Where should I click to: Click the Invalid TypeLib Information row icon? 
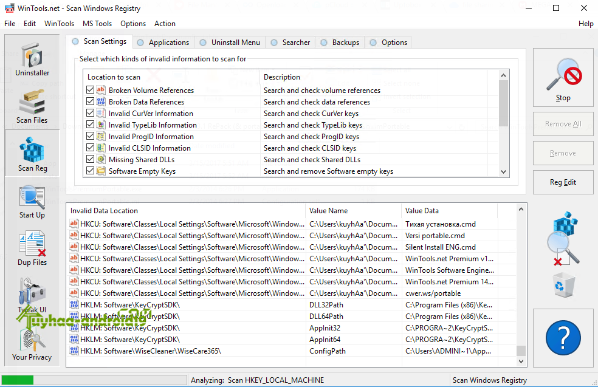[x=101, y=125]
